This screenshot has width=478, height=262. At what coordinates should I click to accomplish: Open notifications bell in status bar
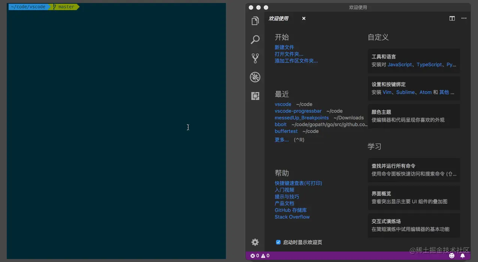463,256
